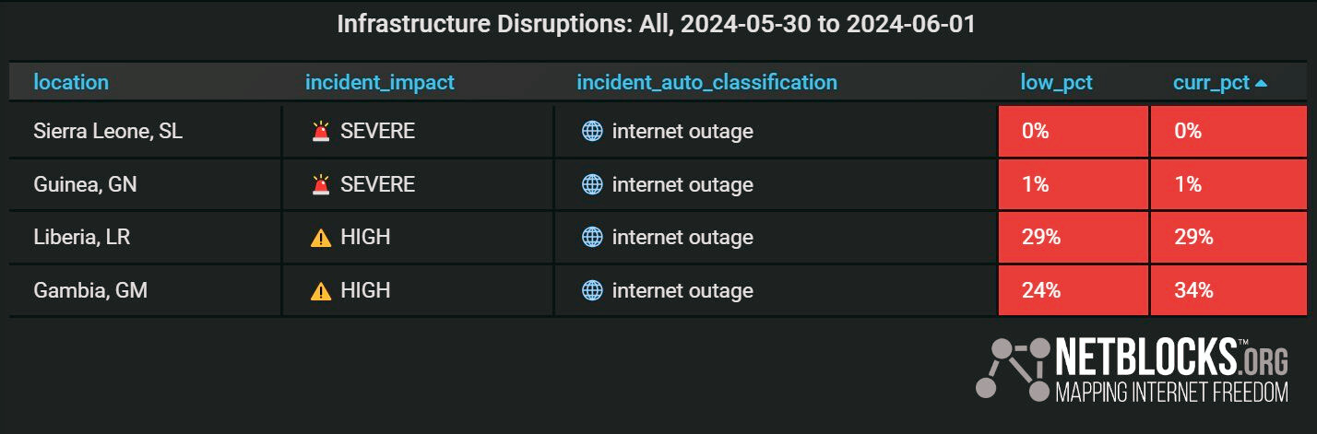Click the warning triangle in Gambia row
Viewport: 1317px width, 434px height.
click(321, 291)
